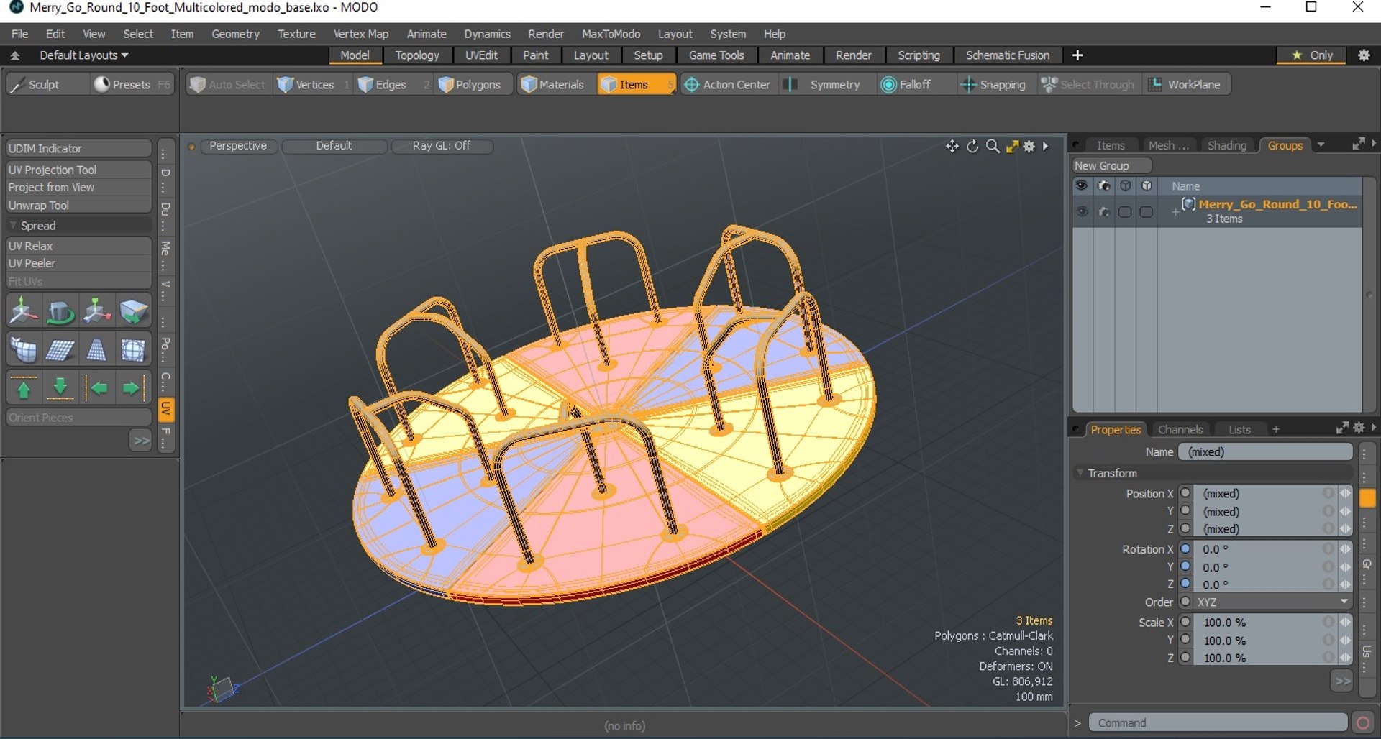Toggle Position X channel keyframe circle
The width and height of the screenshot is (1381, 739).
(x=1185, y=493)
